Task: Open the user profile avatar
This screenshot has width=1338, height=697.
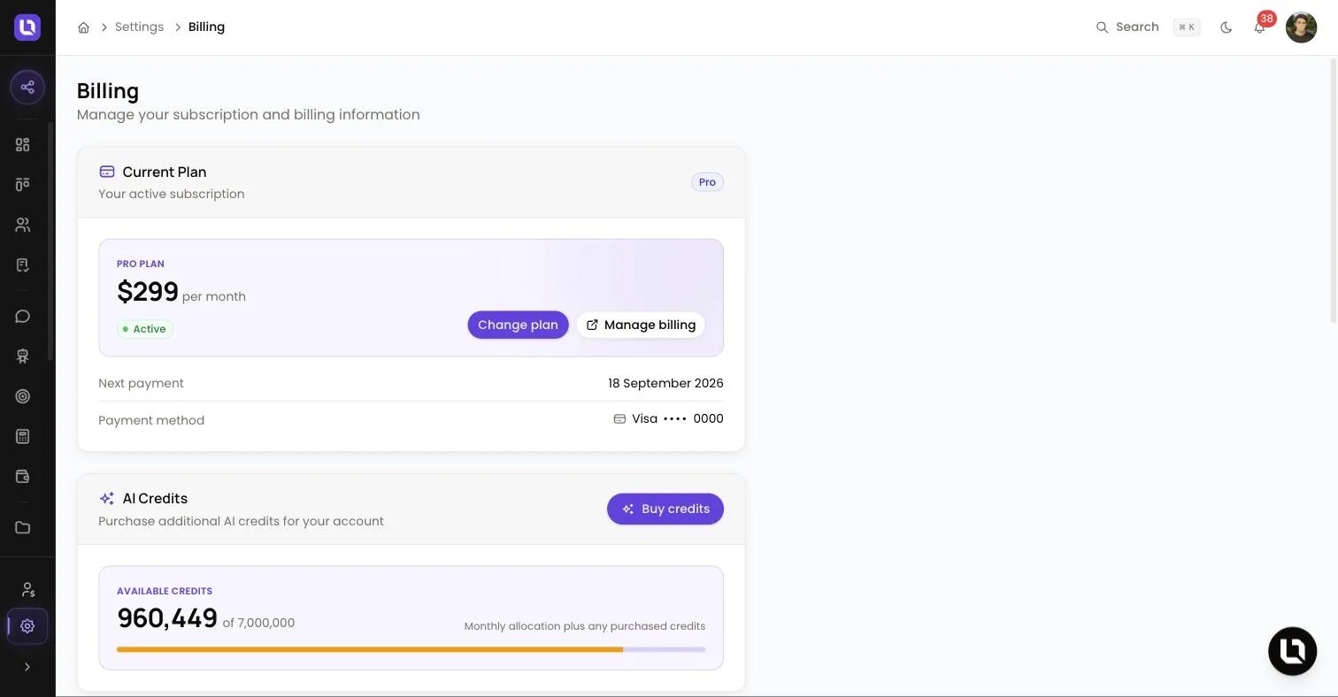Action: pyautogui.click(x=1301, y=27)
